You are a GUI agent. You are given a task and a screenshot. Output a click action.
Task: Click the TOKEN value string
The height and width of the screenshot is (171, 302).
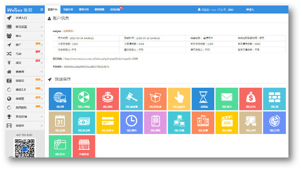click(x=87, y=67)
